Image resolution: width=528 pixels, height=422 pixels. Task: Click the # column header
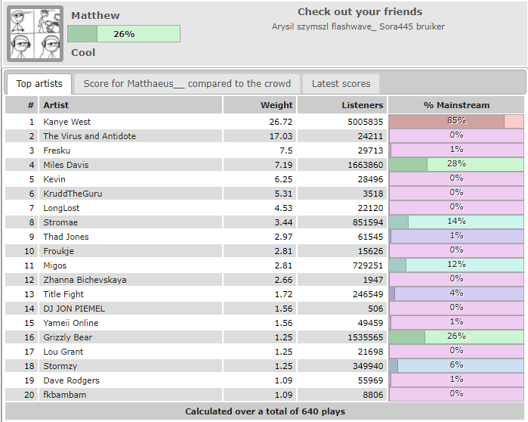pyautogui.click(x=22, y=105)
